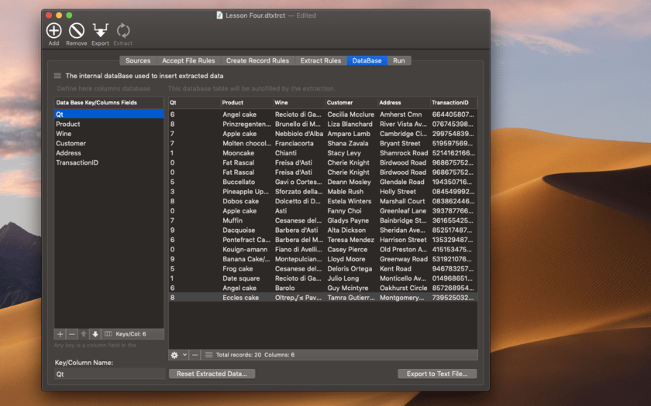
Task: Click the Remove toolbar icon
Action: pyautogui.click(x=77, y=31)
